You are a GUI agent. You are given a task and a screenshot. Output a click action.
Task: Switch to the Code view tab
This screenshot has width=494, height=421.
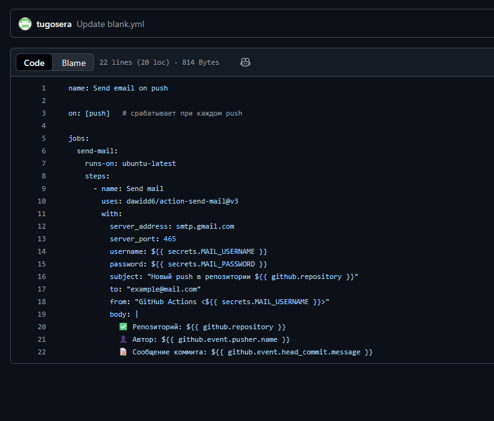(34, 62)
